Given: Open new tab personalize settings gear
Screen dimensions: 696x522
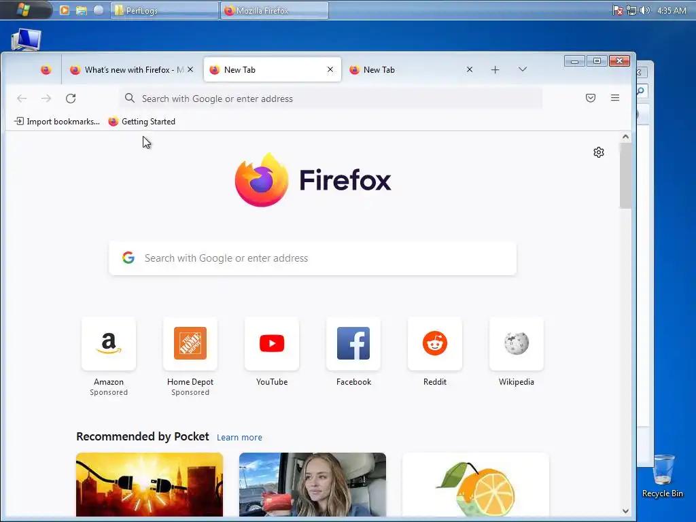Looking at the screenshot, I should [x=598, y=152].
